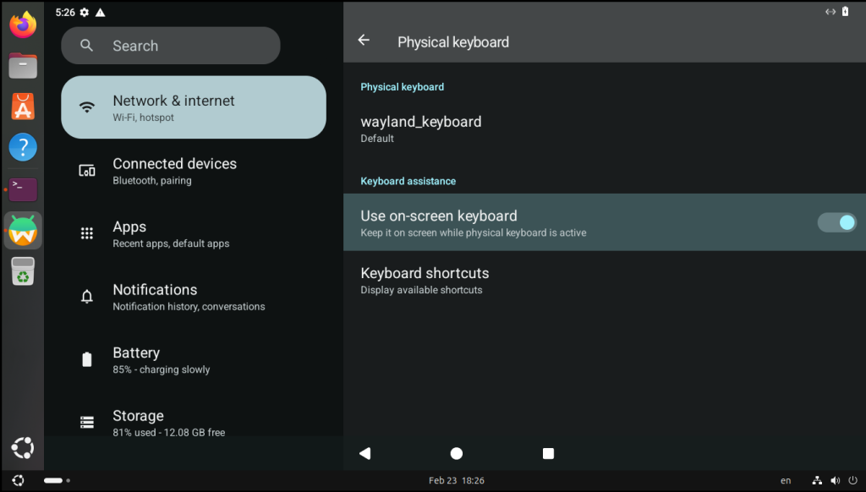Open Trash from the dock
This screenshot has width=866, height=492.
pyautogui.click(x=23, y=271)
